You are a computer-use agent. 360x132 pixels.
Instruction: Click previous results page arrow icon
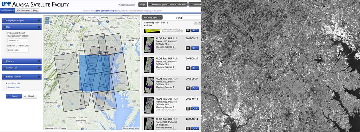coord(196,23)
